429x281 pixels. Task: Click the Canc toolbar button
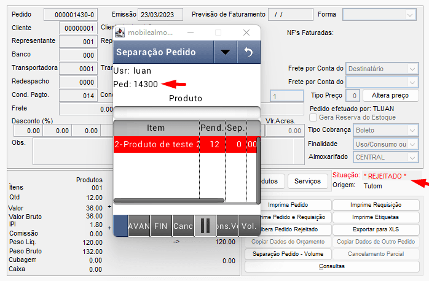[183, 226]
